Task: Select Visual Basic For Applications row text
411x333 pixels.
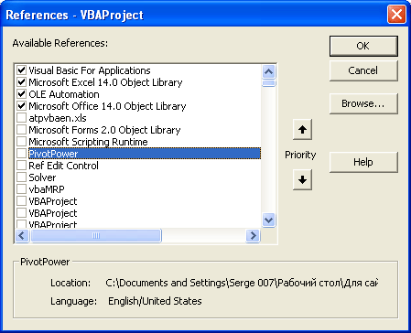Action: pyautogui.click(x=90, y=70)
